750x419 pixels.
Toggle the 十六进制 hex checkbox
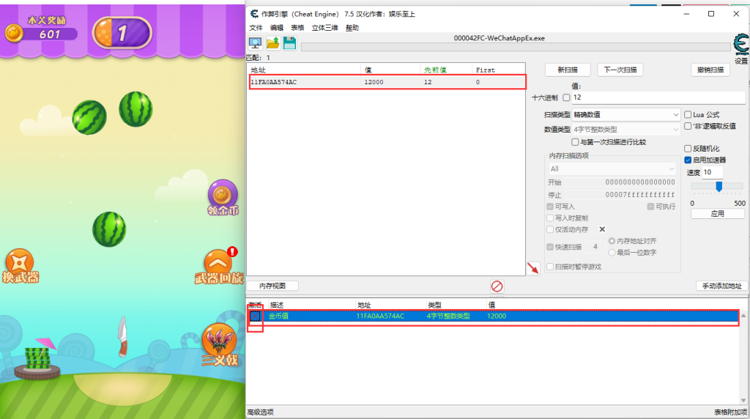566,97
